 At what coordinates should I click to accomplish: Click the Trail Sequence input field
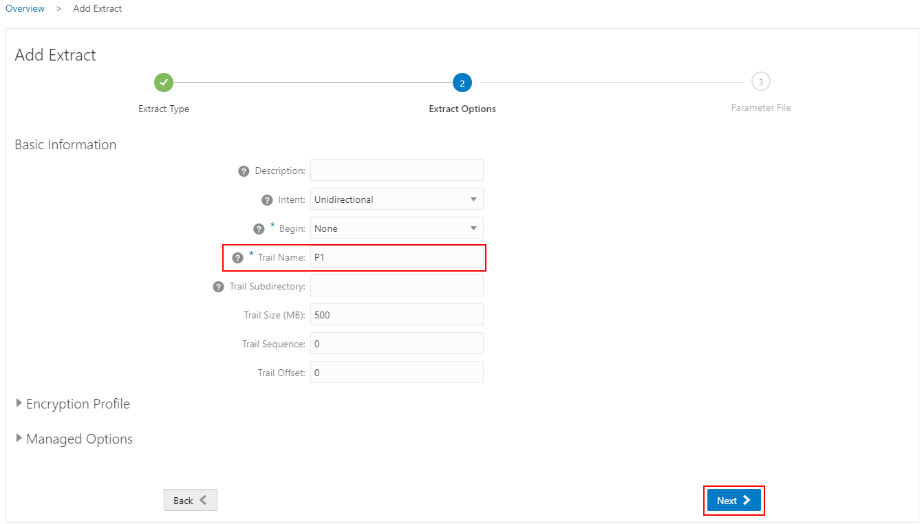[x=397, y=344]
